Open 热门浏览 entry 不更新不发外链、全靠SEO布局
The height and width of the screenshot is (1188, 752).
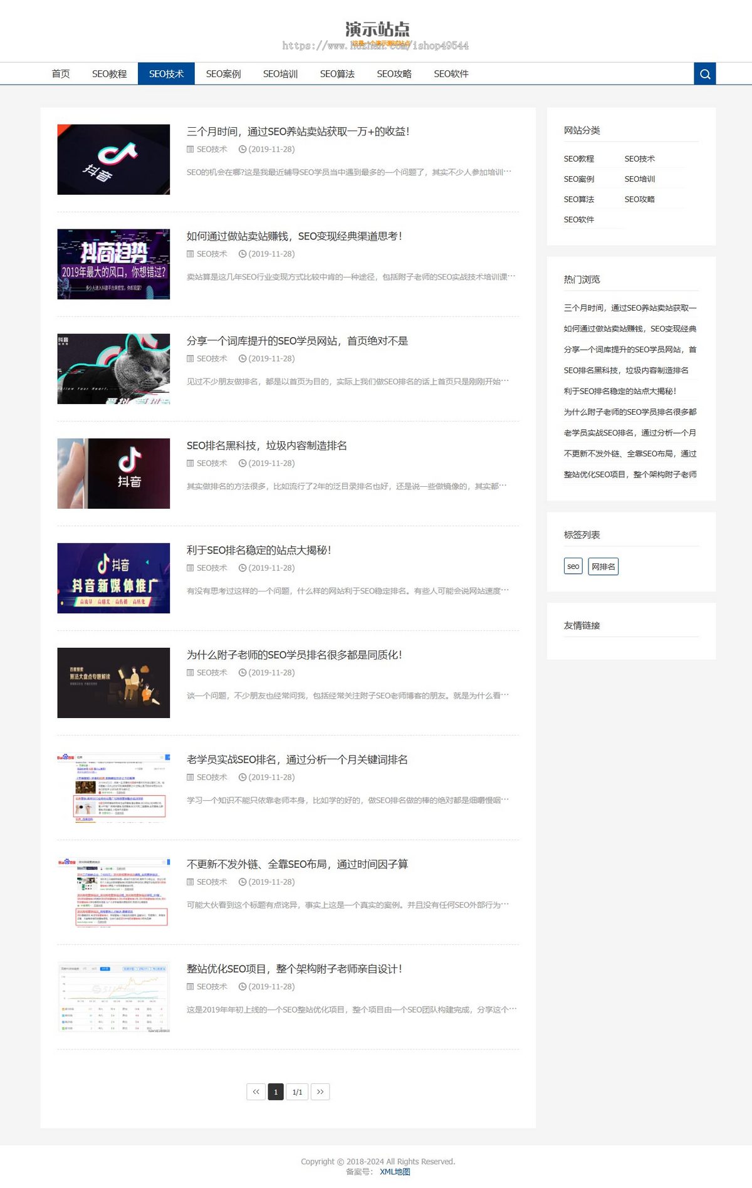tap(630, 454)
